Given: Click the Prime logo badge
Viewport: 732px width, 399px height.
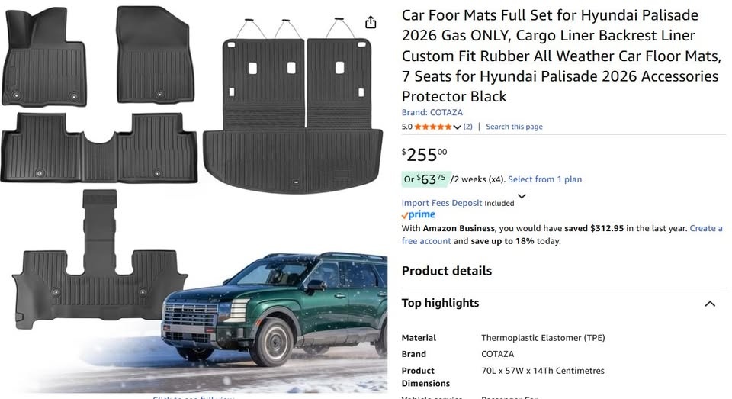Looking at the screenshot, I should tap(418, 215).
